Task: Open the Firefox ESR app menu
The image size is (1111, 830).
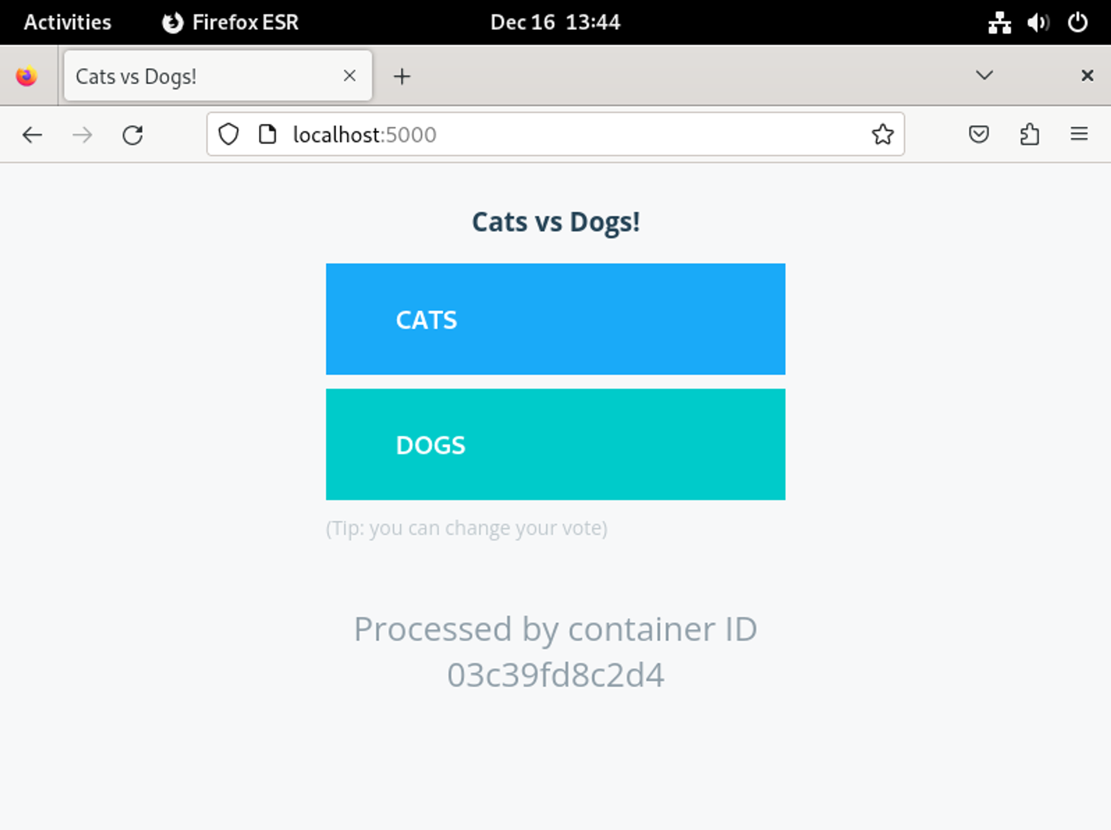Action: coord(231,22)
